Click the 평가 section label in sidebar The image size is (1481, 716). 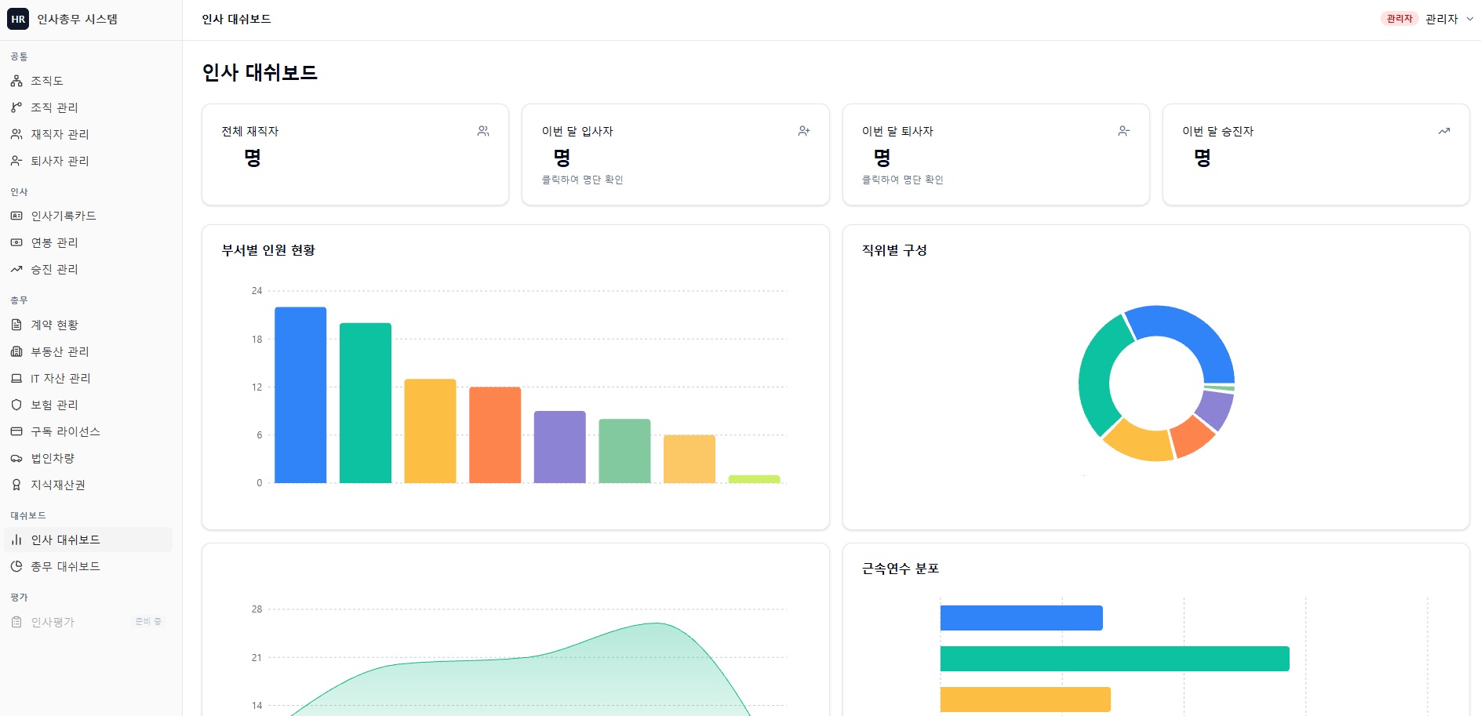coord(19,598)
